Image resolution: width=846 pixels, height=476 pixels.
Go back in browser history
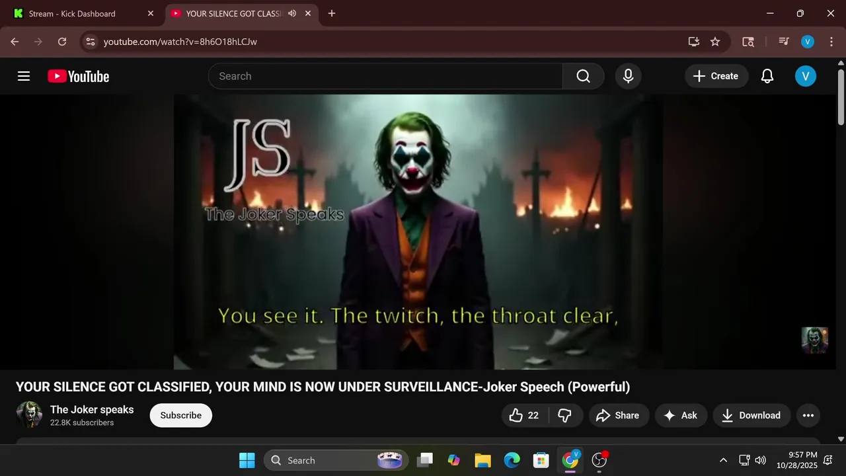[15, 42]
